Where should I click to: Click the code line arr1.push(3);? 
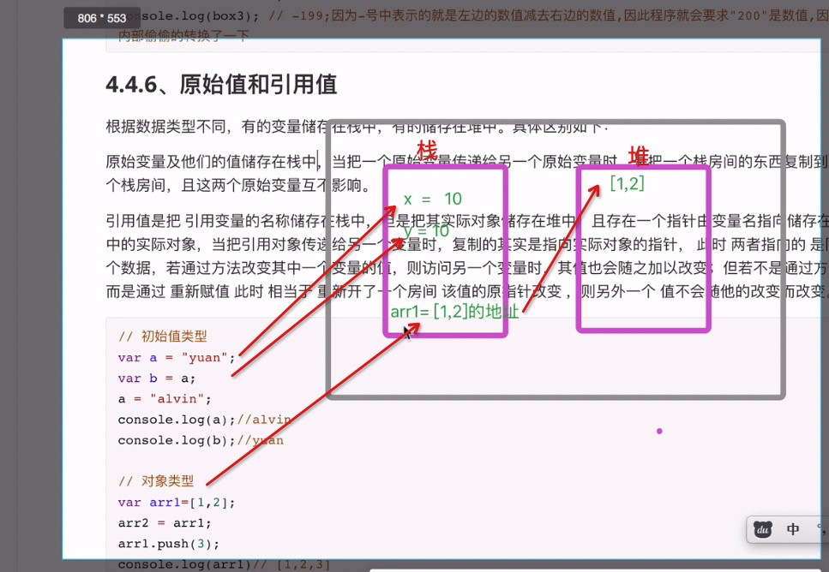(x=169, y=544)
